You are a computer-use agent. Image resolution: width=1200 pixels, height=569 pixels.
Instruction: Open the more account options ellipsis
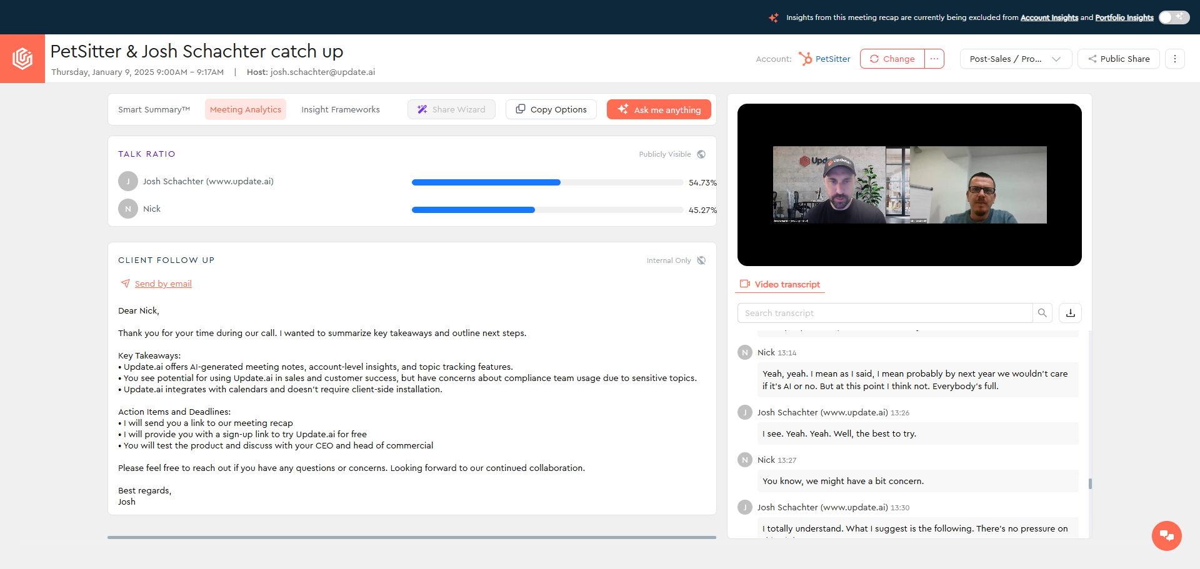click(934, 59)
